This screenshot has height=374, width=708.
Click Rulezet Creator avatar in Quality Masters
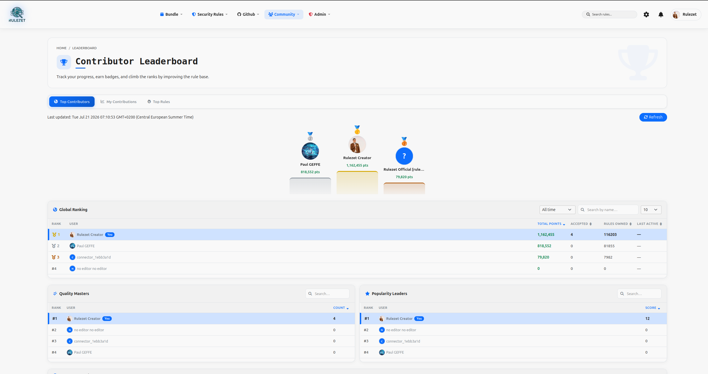pyautogui.click(x=69, y=318)
